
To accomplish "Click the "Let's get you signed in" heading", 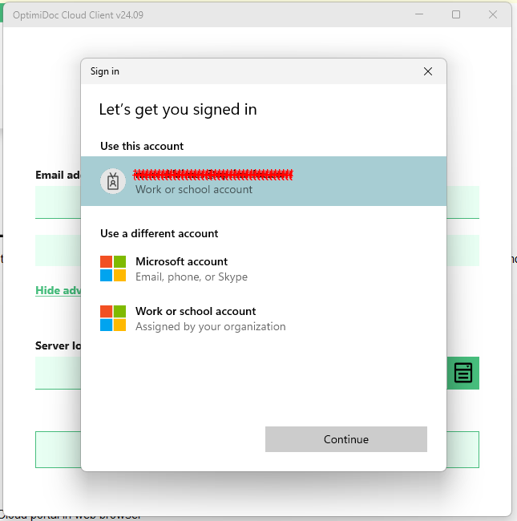I will (x=178, y=110).
